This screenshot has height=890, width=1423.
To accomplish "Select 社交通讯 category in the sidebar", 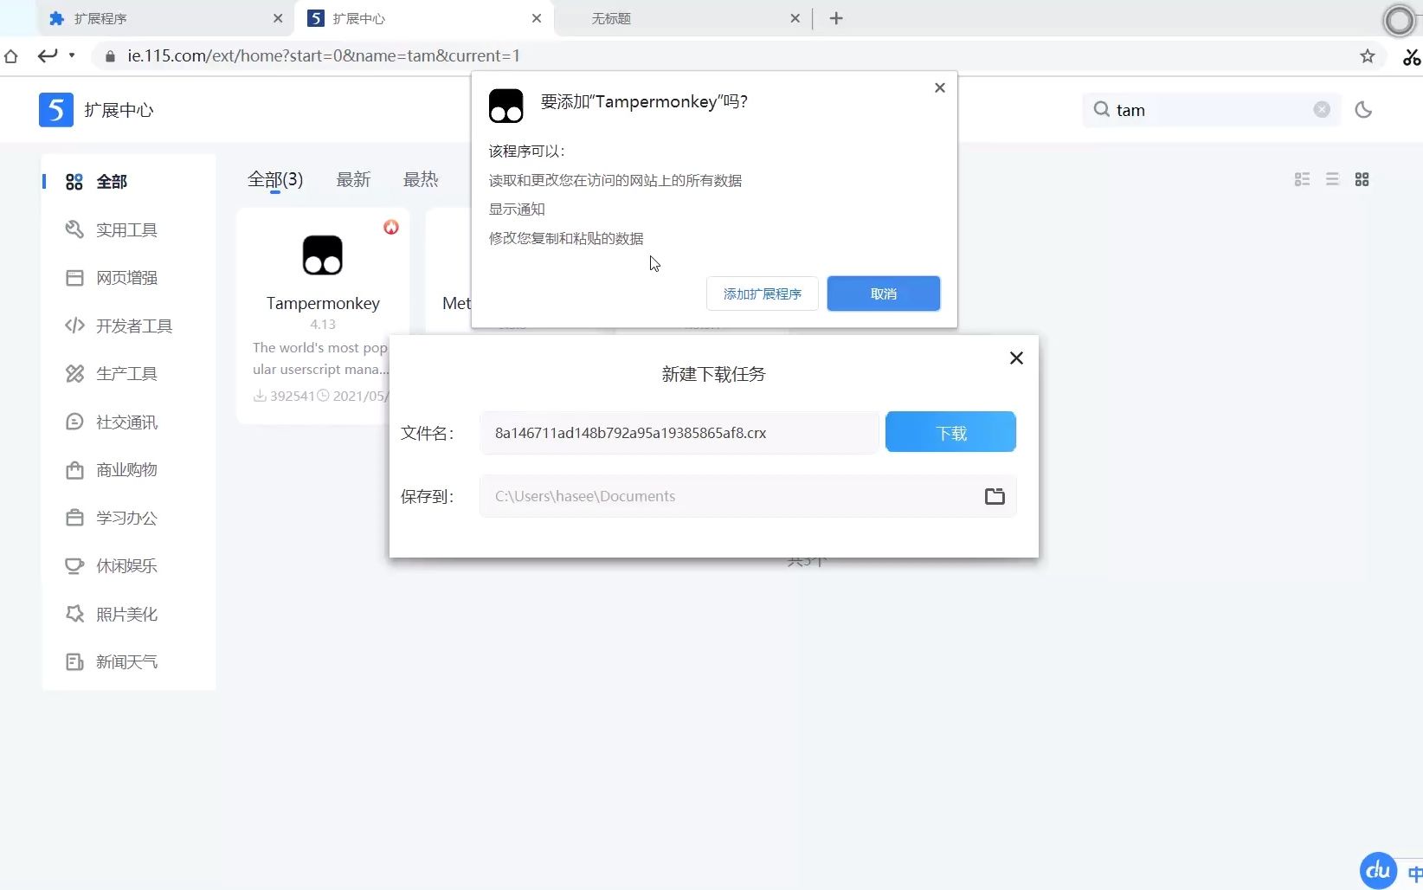I will pos(128,422).
